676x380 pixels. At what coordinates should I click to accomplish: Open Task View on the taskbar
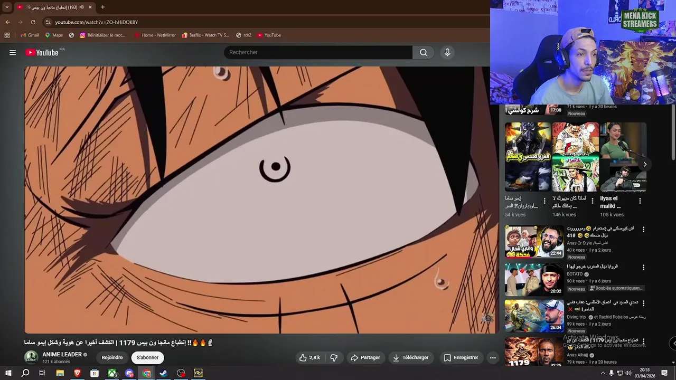[x=42, y=373]
